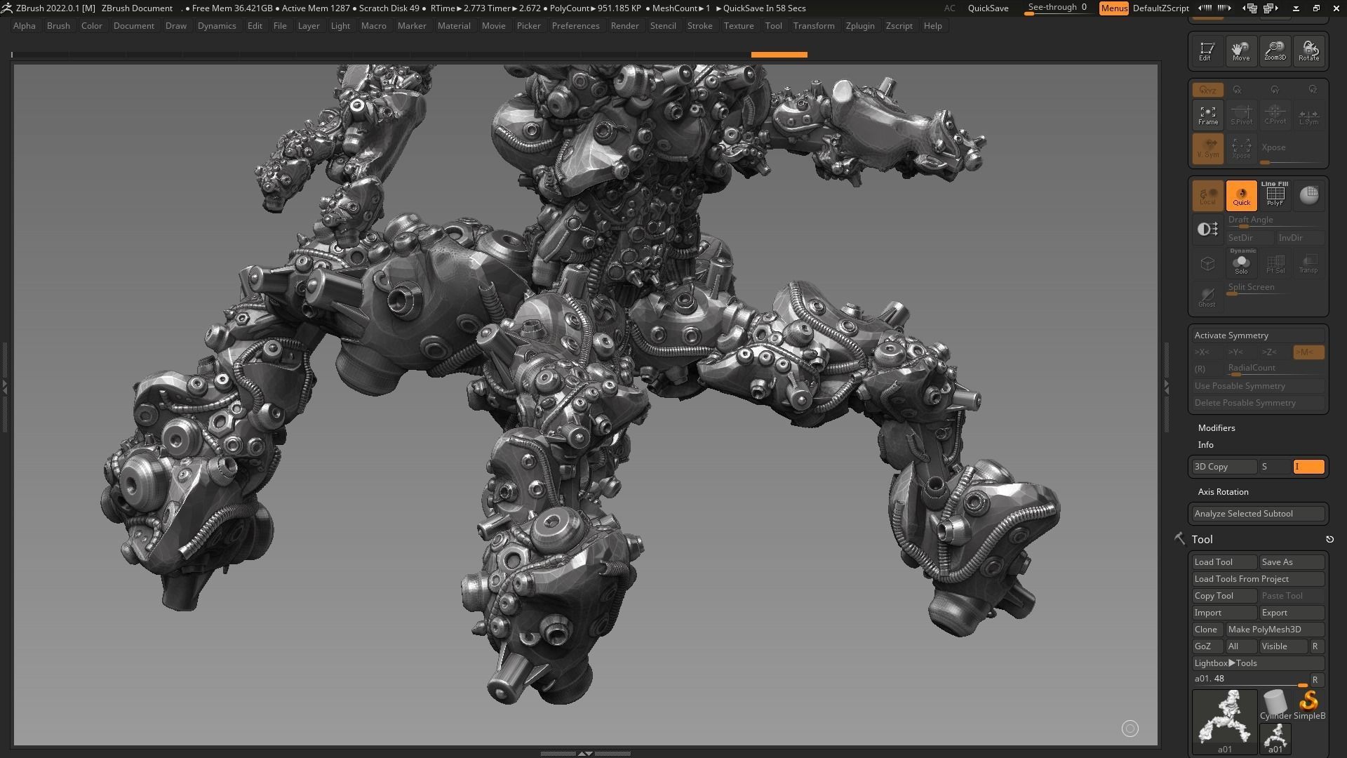The width and height of the screenshot is (1347, 758).
Task: Open the Stroke menu
Action: point(699,26)
